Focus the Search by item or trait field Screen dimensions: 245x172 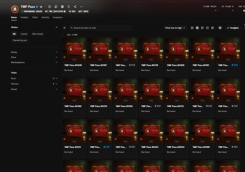[101, 28]
